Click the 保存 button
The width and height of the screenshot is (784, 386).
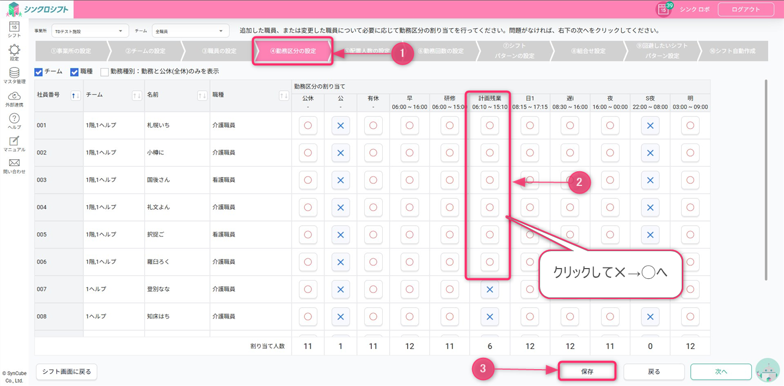pyautogui.click(x=587, y=372)
